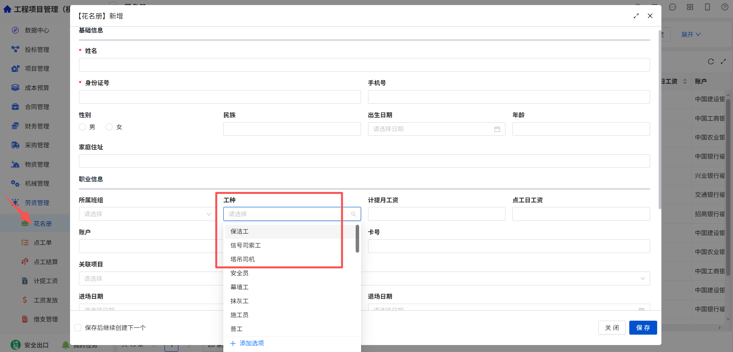Viewport: 733px width, 352px height.
Task: Click the 民族 input field
Action: coord(292,129)
